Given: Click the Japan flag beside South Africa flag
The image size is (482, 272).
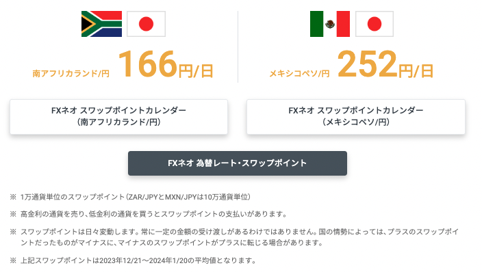Looking at the screenshot, I should coord(146,24).
